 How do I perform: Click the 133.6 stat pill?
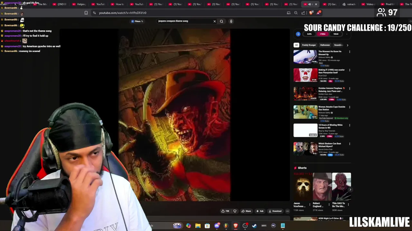(336, 34)
